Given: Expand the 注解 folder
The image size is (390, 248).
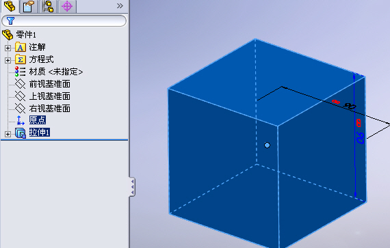Looking at the screenshot, I should point(8,48).
